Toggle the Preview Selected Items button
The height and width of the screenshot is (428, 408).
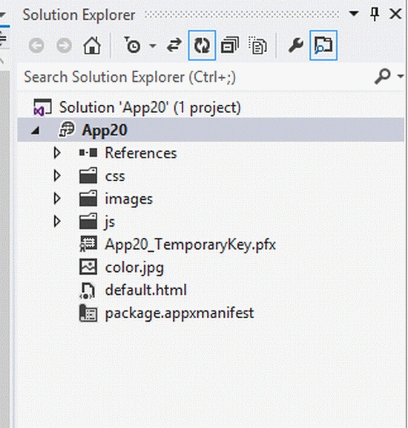(323, 45)
